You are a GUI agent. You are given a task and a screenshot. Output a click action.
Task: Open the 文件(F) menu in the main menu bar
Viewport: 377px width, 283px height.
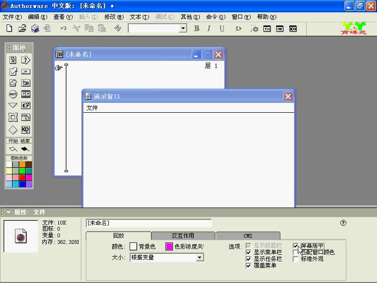point(12,17)
